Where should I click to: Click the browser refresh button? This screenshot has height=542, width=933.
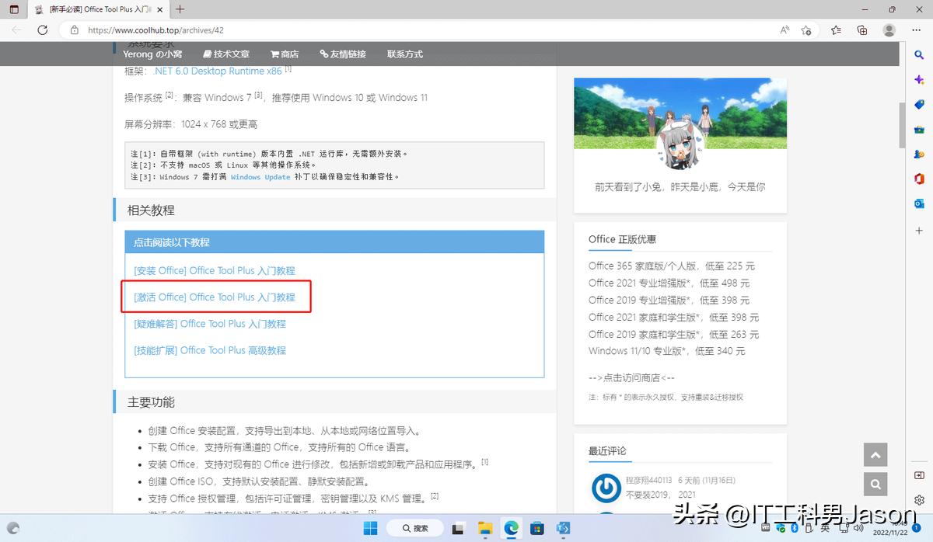(x=43, y=30)
